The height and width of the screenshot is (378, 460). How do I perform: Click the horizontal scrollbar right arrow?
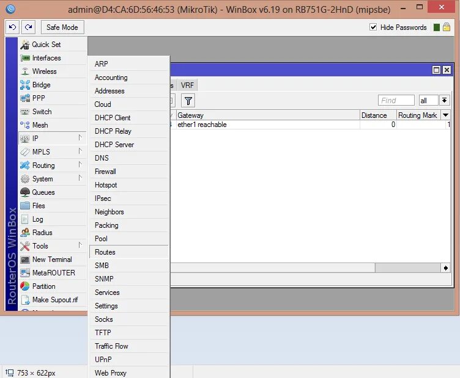click(445, 268)
